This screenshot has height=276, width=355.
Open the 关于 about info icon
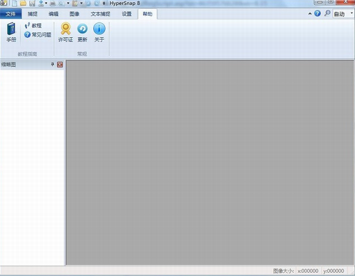(x=99, y=32)
